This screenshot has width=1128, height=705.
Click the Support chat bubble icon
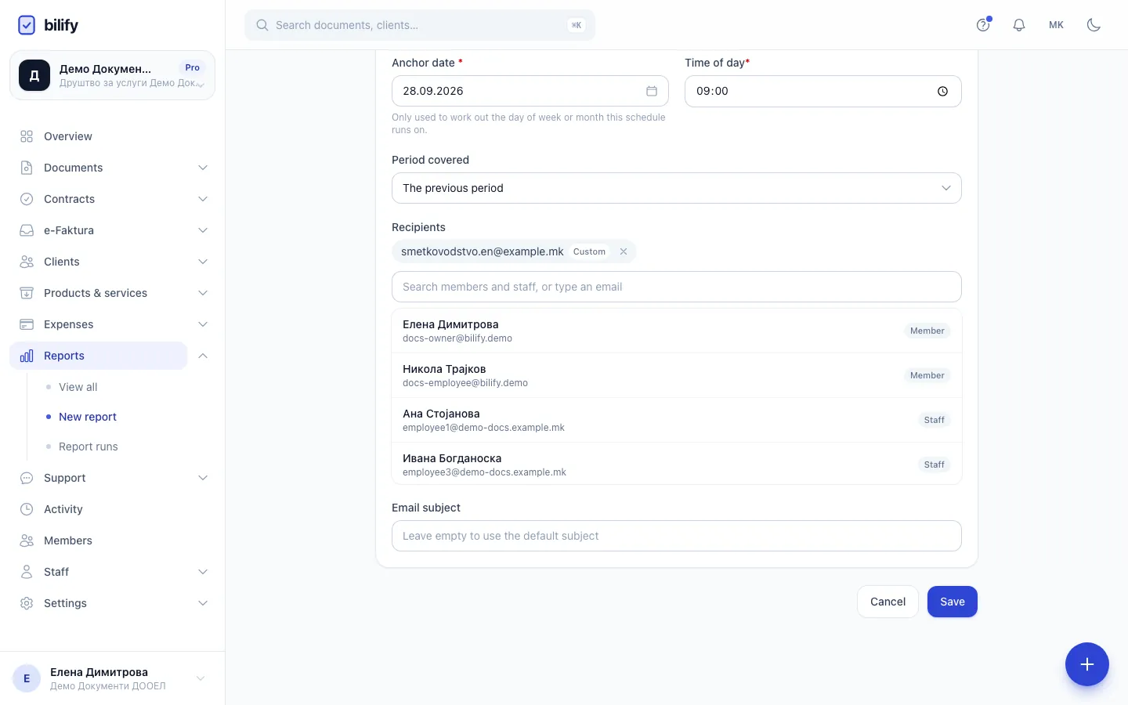click(x=27, y=478)
